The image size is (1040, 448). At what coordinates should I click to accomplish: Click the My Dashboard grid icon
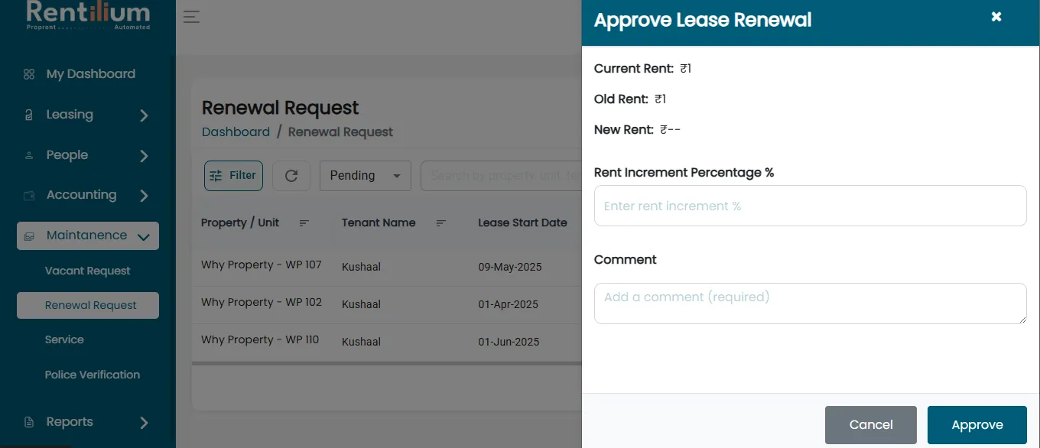pyautogui.click(x=29, y=74)
